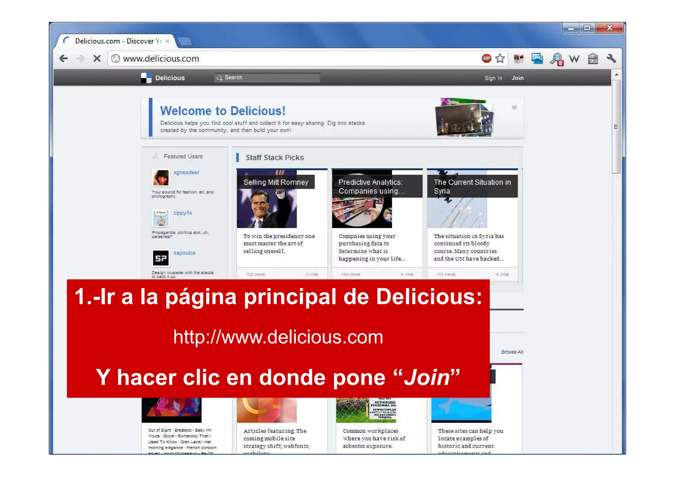Click the W extension icon
The width and height of the screenshot is (675, 477).
(574, 59)
